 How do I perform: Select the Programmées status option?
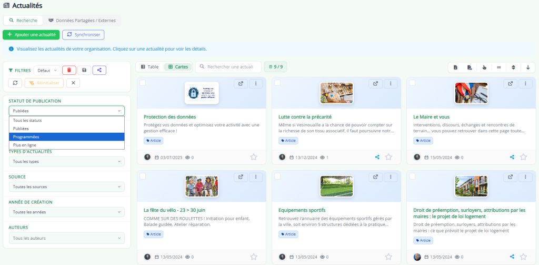pos(67,137)
